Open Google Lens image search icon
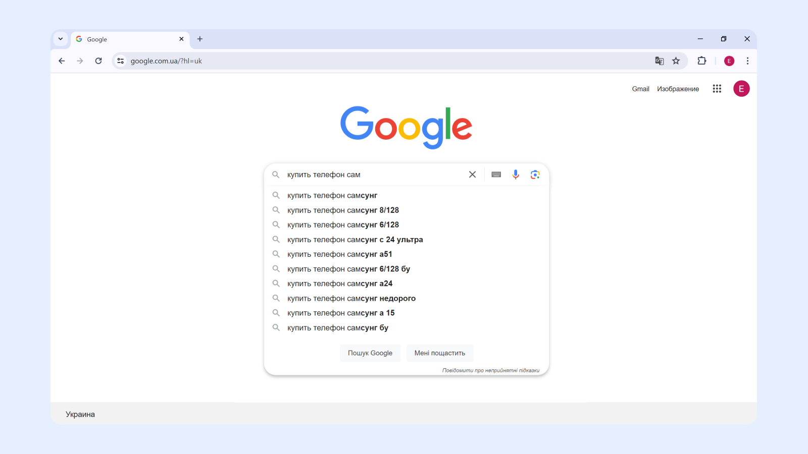Screen dimensions: 808x454 point(535,174)
